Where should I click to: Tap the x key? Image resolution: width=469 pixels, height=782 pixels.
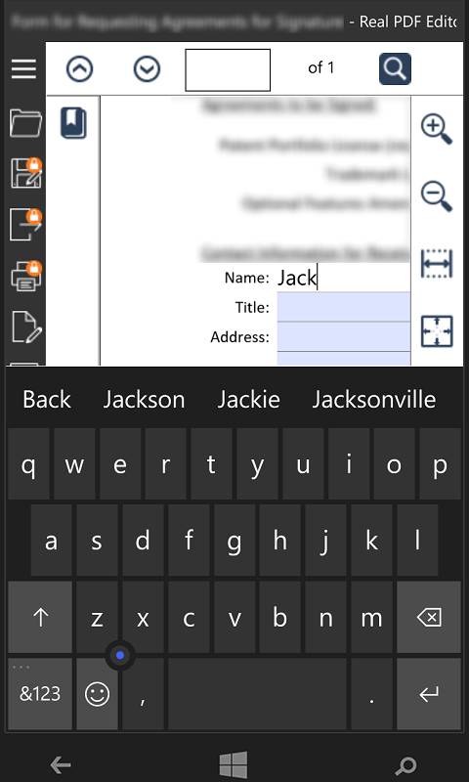(x=143, y=617)
